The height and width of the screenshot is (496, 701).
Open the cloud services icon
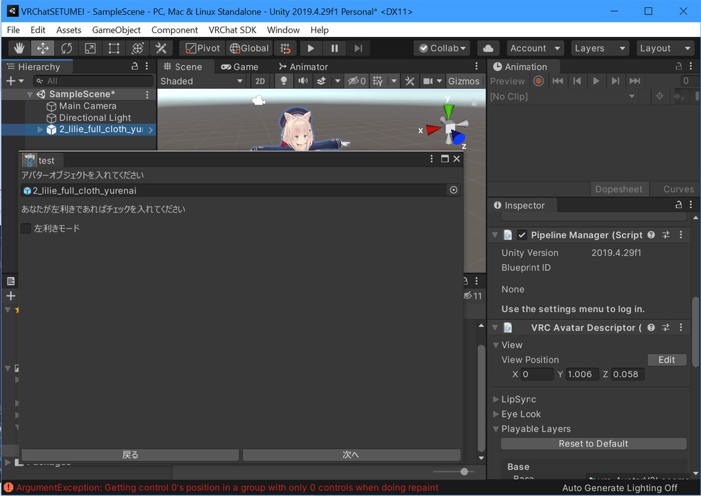click(487, 48)
